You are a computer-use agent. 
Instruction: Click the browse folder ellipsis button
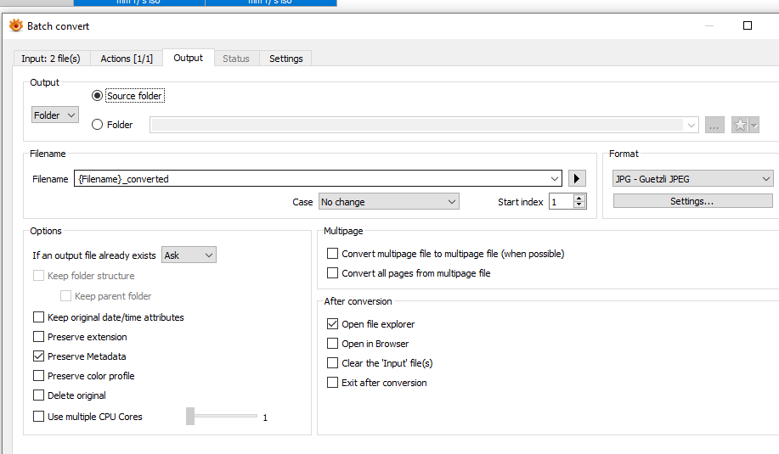pos(714,125)
